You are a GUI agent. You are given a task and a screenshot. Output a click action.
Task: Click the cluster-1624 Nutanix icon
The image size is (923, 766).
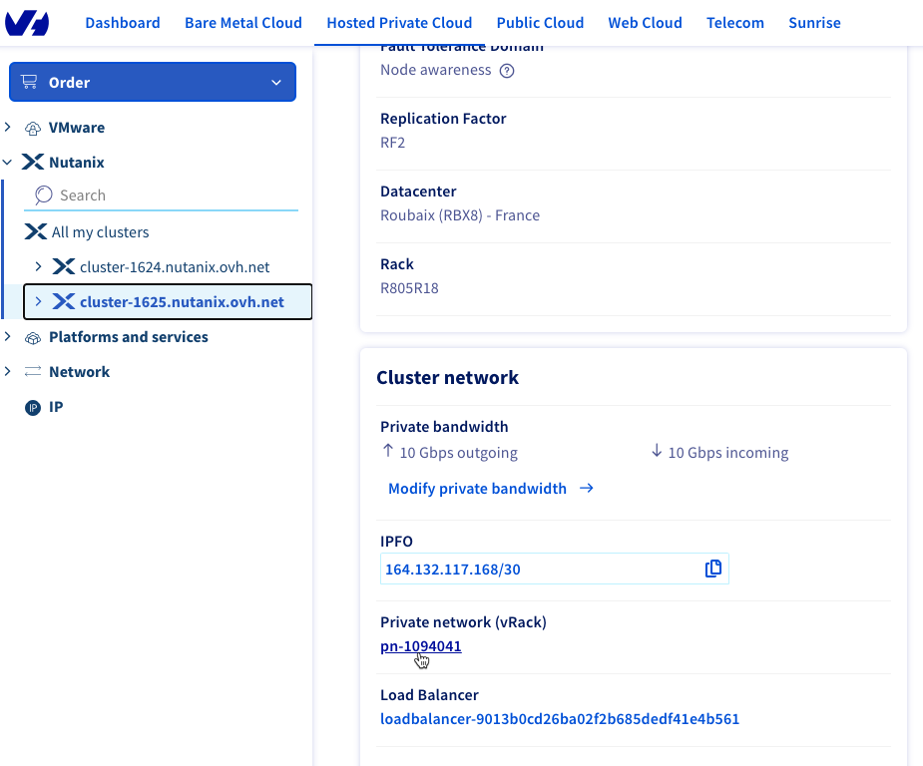(64, 266)
